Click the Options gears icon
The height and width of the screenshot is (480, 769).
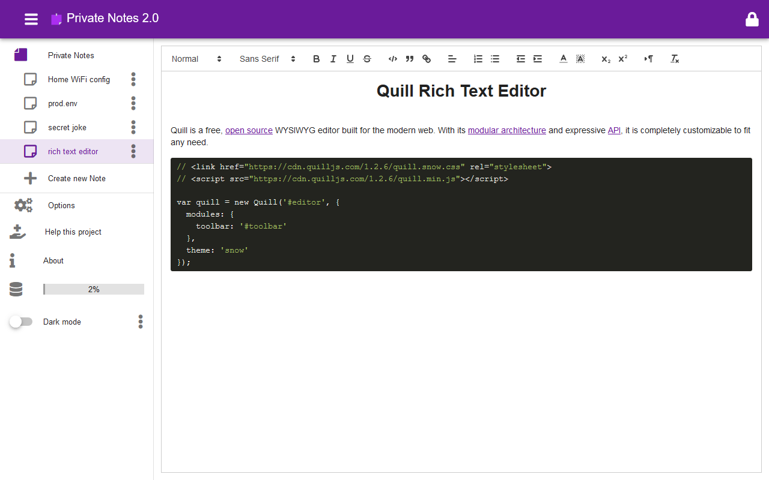point(23,205)
